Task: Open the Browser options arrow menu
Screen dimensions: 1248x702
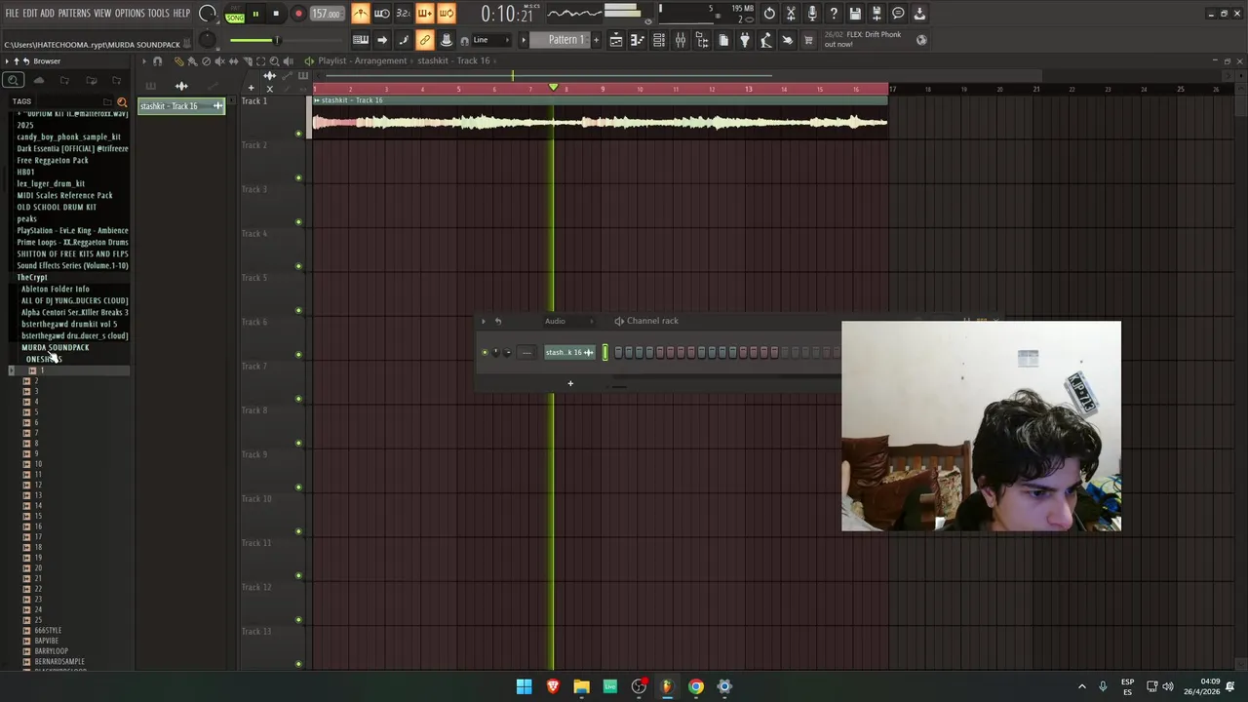Action: tap(5, 60)
